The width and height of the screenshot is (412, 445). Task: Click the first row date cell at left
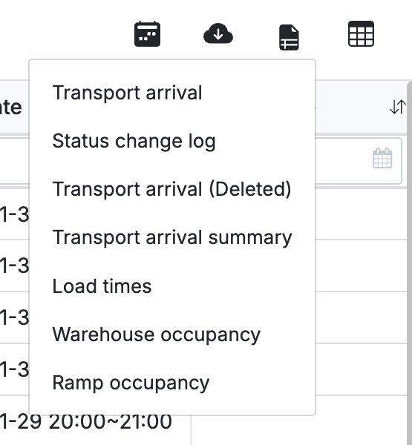(14, 214)
